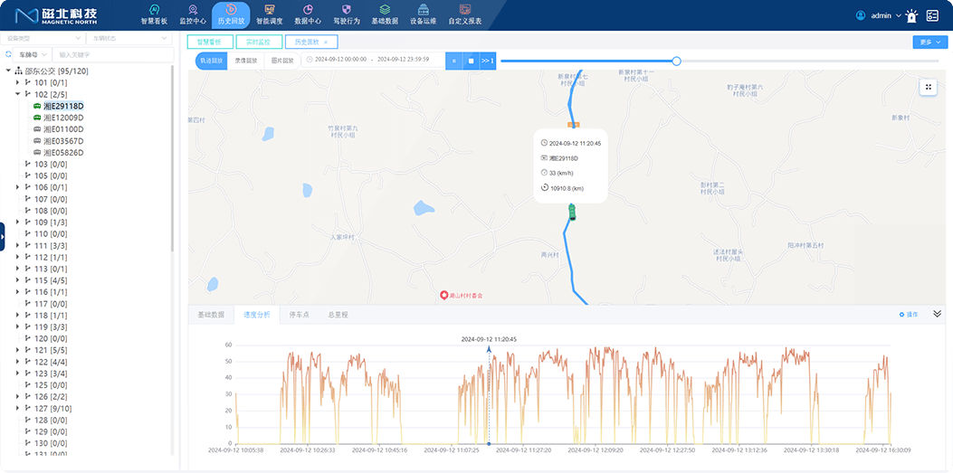The height and width of the screenshot is (473, 953).
Task: Click the grey bus icon for 湘E01100D
Action: pyautogui.click(x=37, y=129)
